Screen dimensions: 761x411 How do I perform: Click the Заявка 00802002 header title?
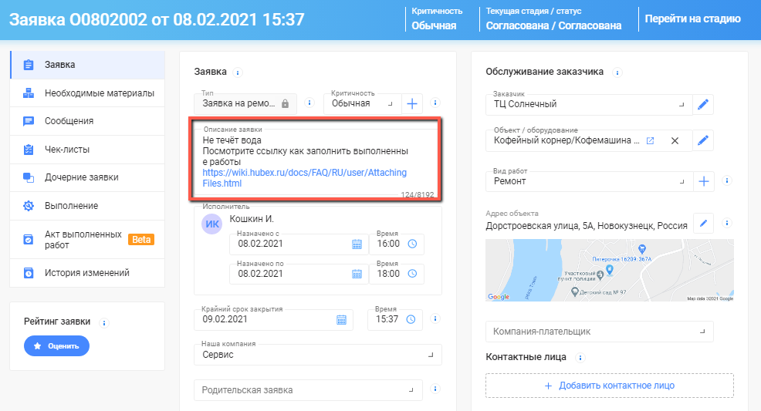point(157,20)
